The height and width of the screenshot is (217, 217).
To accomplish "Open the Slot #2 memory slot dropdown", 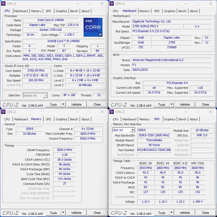I will [x=123, y=130].
